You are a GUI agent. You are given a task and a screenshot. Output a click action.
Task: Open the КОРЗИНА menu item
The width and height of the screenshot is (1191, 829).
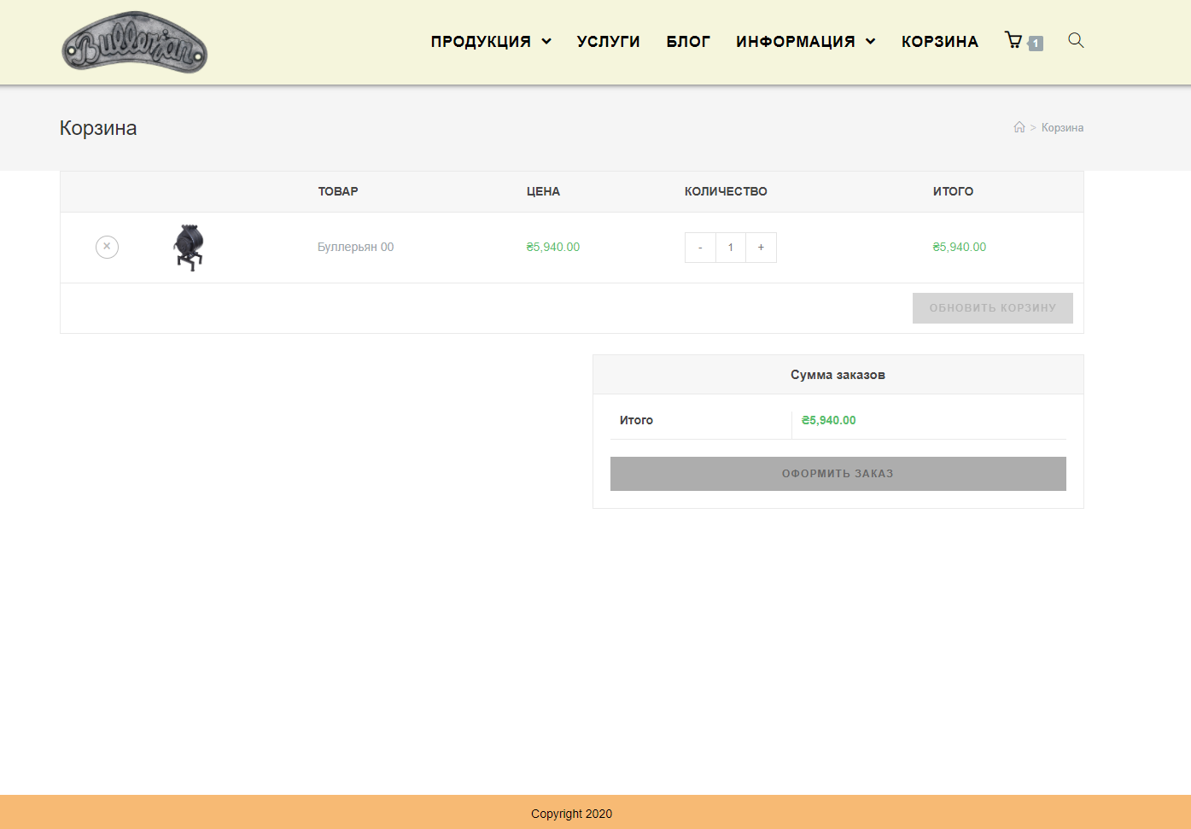pos(940,41)
